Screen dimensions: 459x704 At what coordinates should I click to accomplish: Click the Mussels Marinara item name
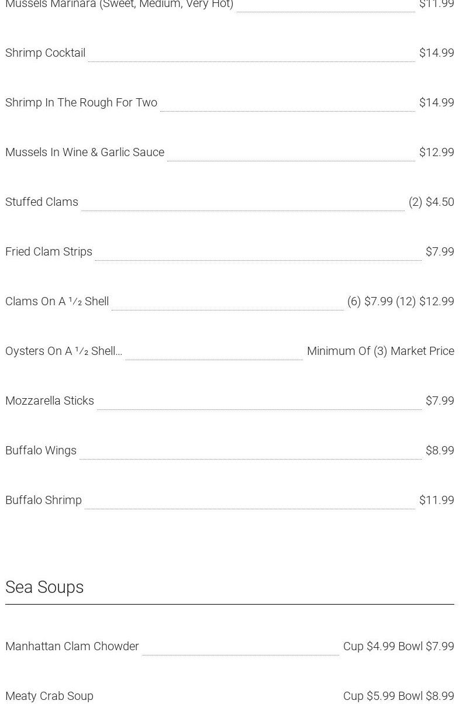pos(119,5)
